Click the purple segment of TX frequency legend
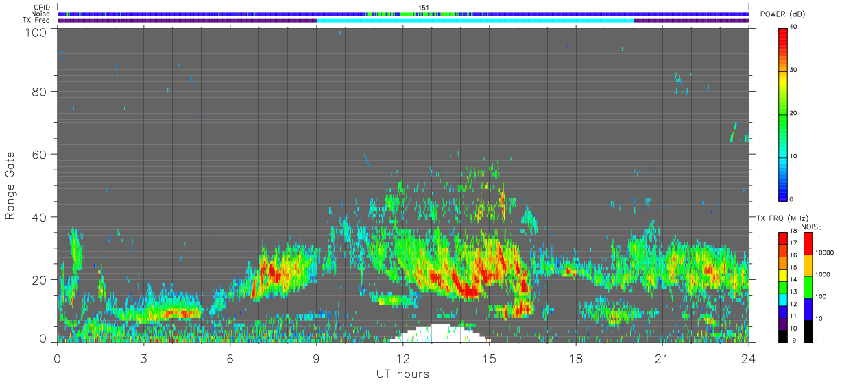 coord(782,324)
